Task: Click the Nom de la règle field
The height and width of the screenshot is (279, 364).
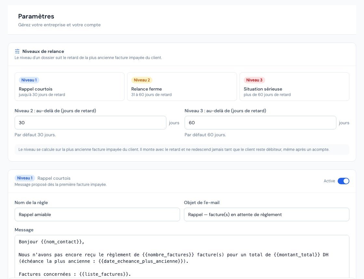Action: (97, 214)
